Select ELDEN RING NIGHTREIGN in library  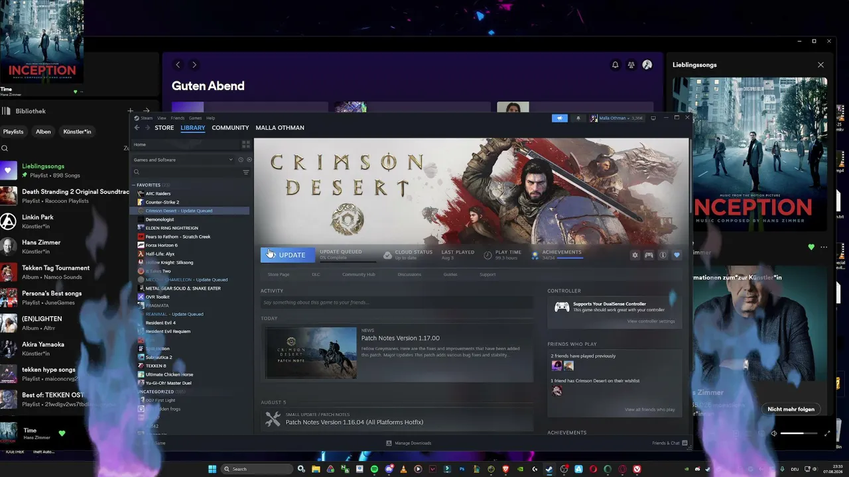point(172,228)
